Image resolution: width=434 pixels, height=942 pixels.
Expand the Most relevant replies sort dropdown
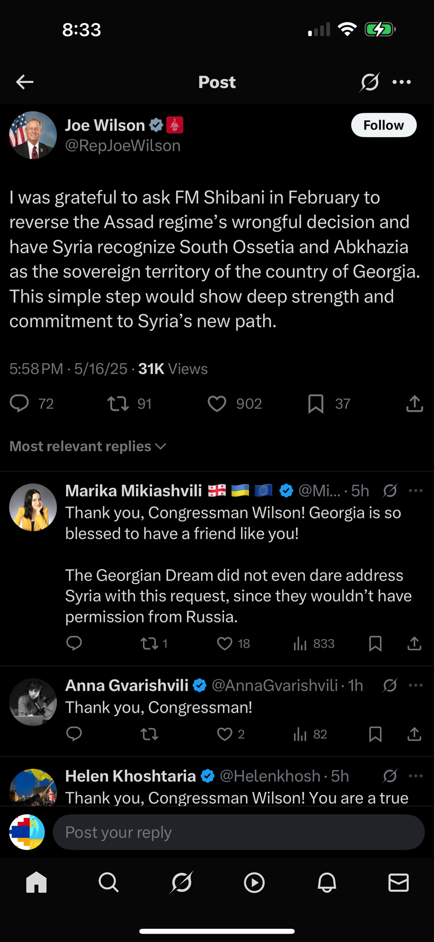[88, 446]
